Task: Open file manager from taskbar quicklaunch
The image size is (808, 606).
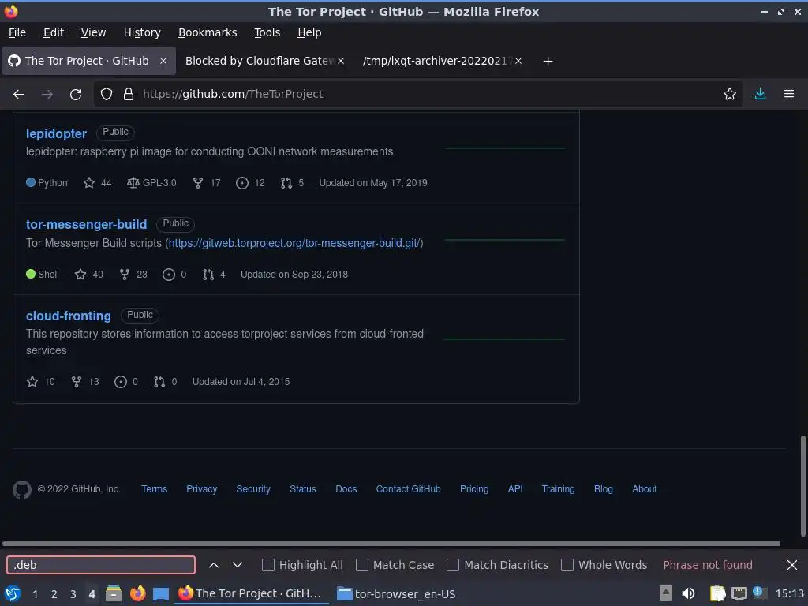Action: coord(114,594)
